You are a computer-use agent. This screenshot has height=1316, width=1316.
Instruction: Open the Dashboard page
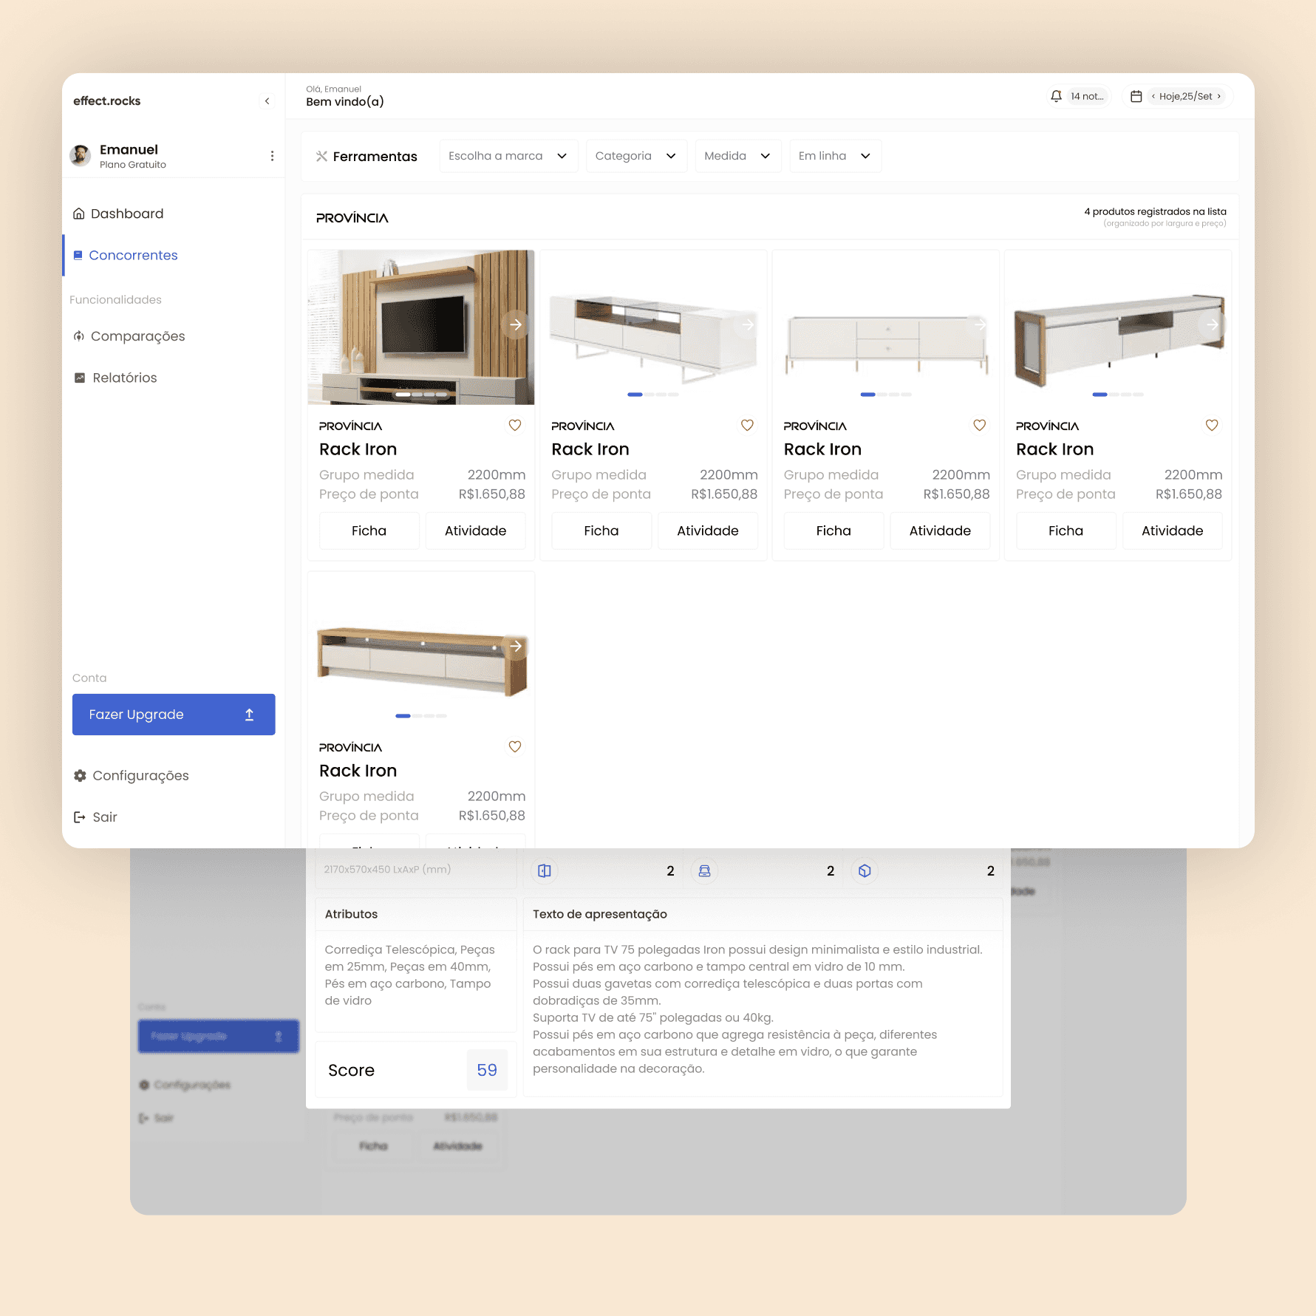[118, 214]
